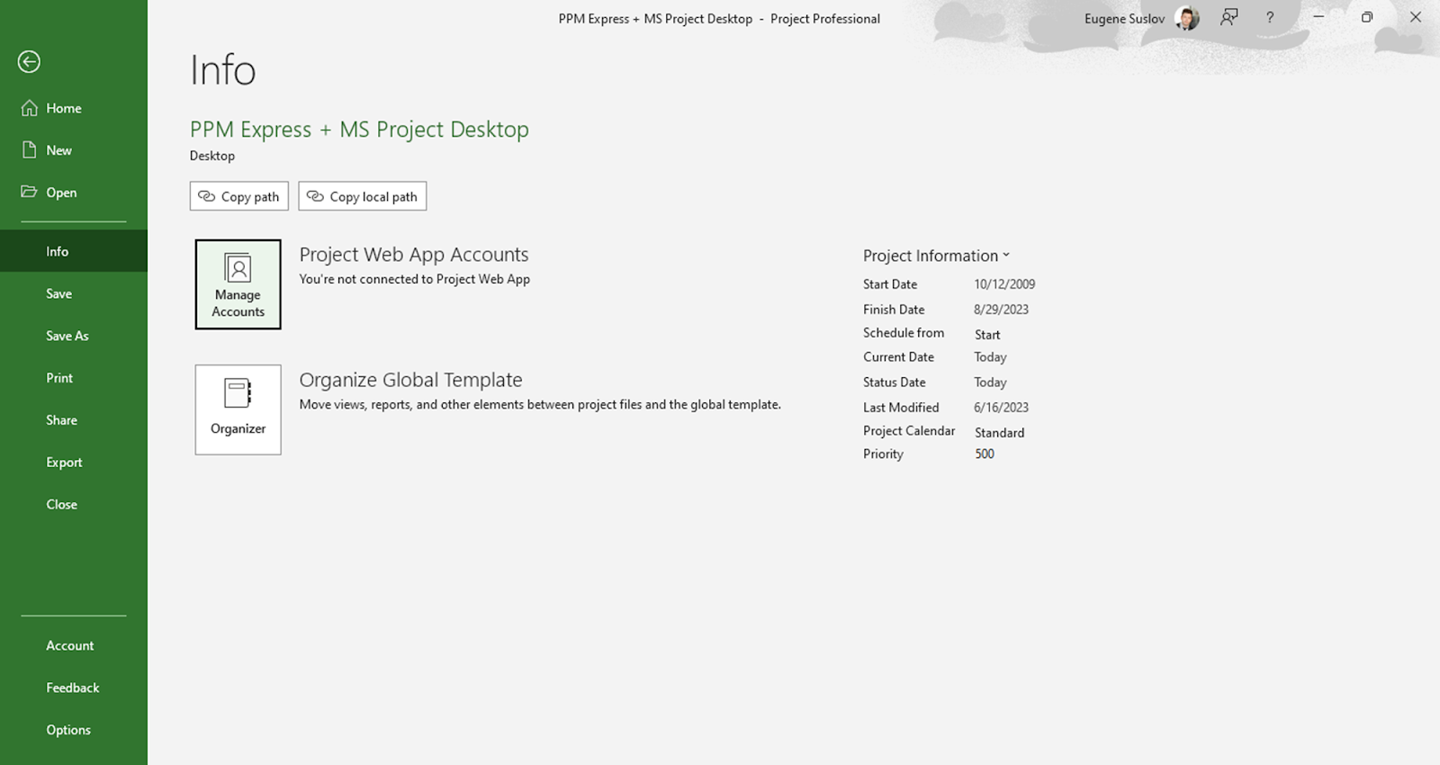This screenshot has height=765, width=1440.
Task: Click the back arrow to exit Backstage
Action: click(x=29, y=61)
